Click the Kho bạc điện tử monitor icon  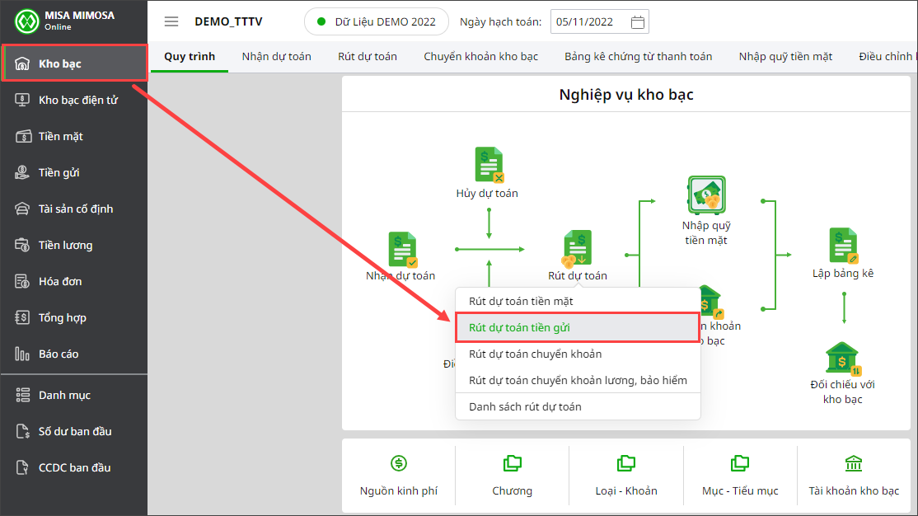(22, 101)
